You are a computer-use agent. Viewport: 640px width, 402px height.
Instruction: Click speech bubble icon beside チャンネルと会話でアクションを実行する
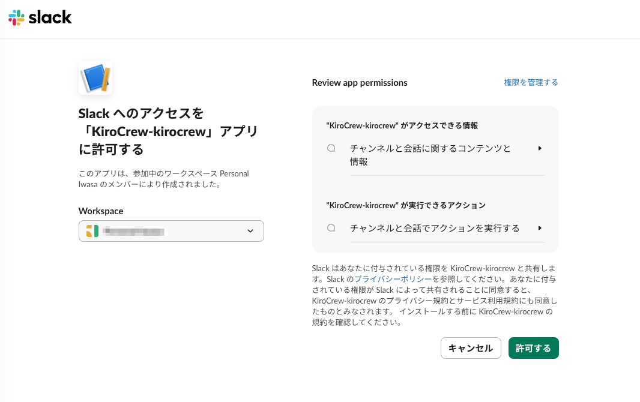(331, 228)
